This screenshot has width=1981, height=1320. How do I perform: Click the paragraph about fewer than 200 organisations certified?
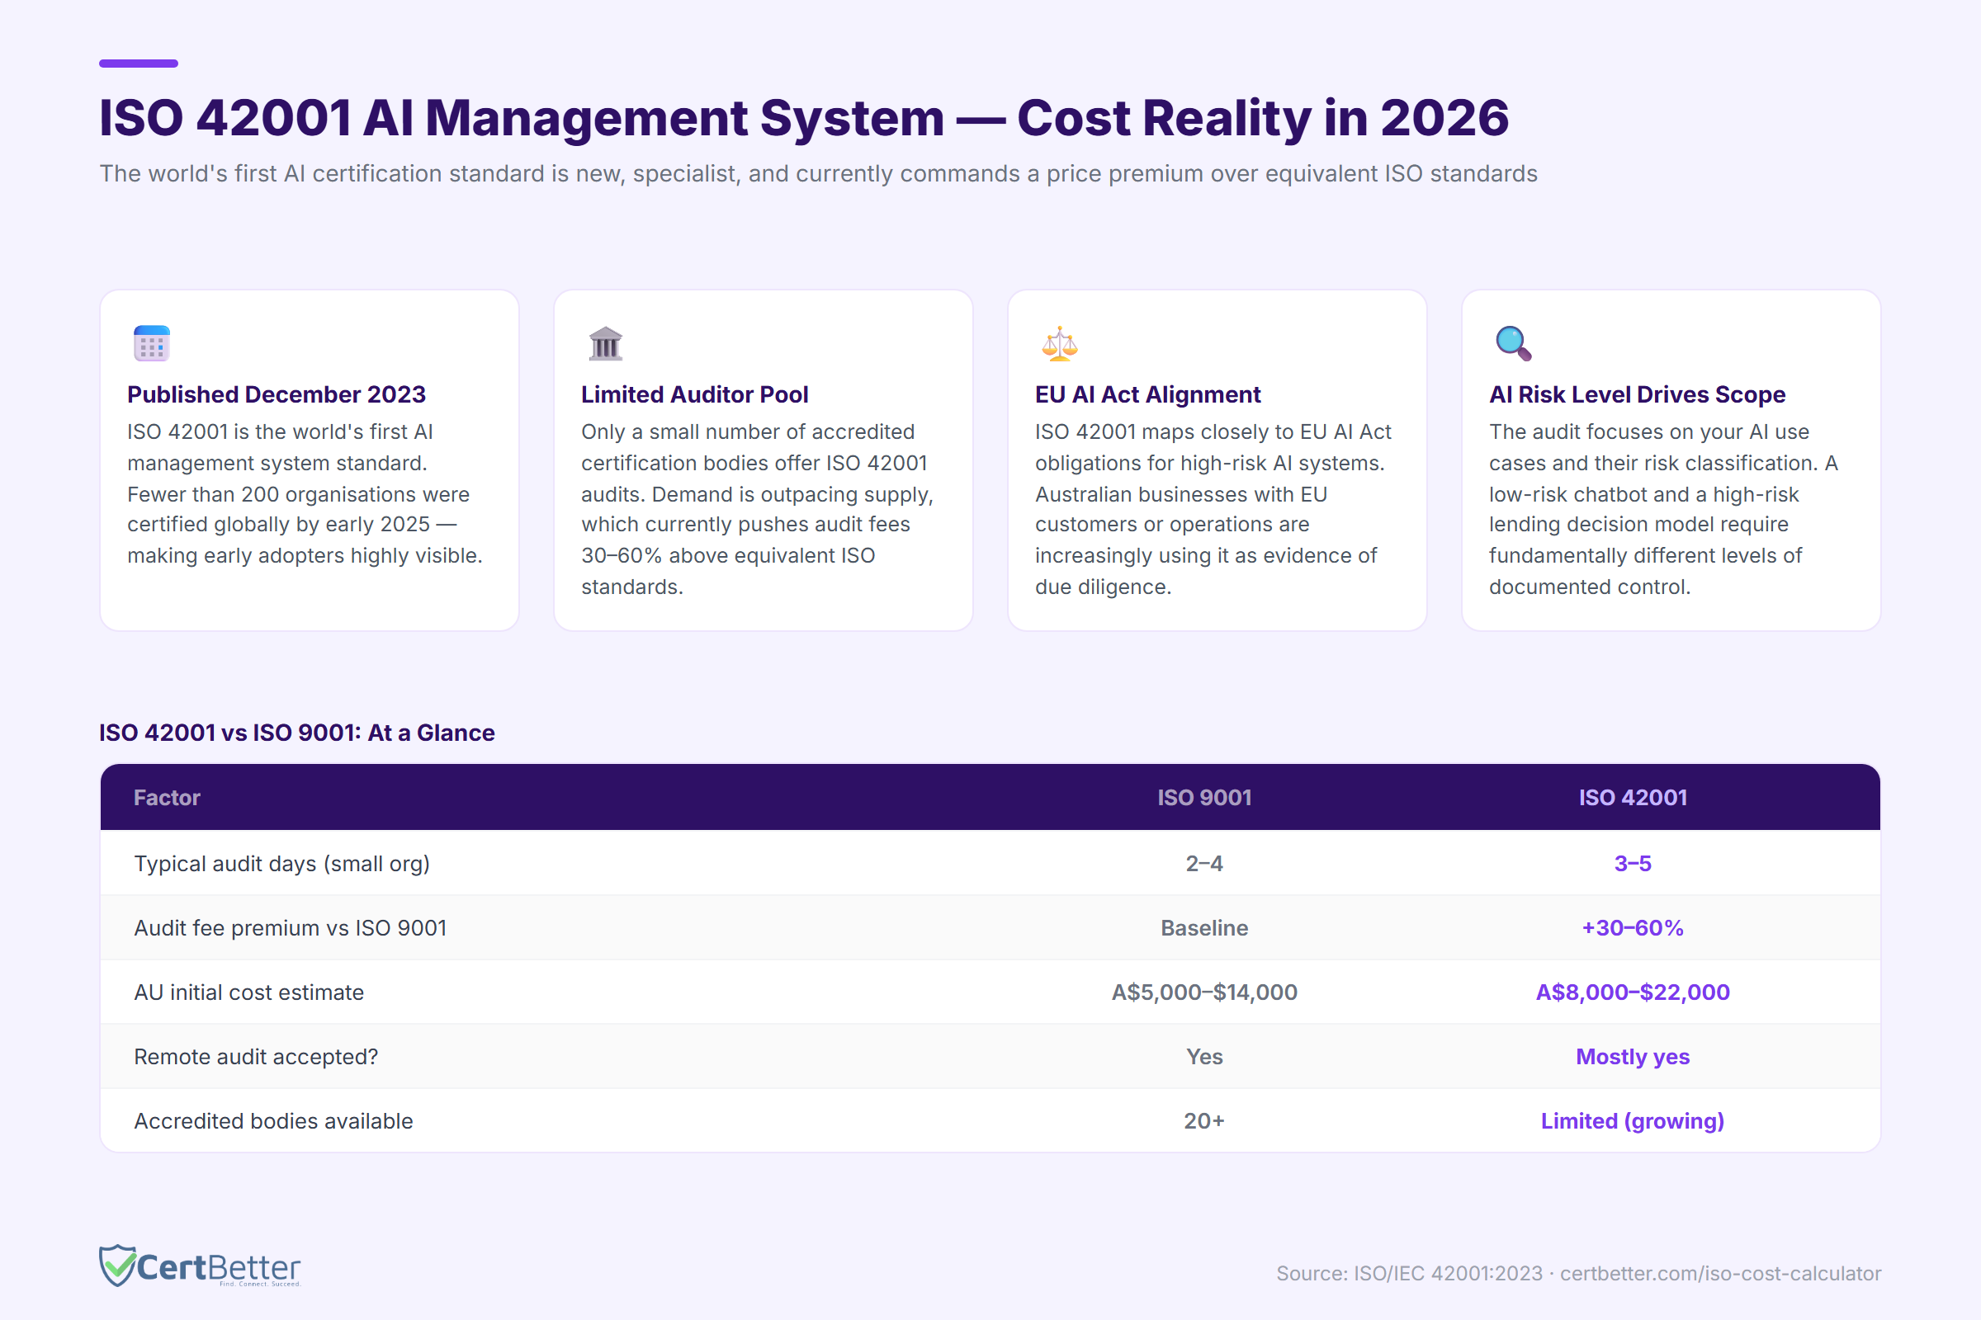click(x=305, y=493)
